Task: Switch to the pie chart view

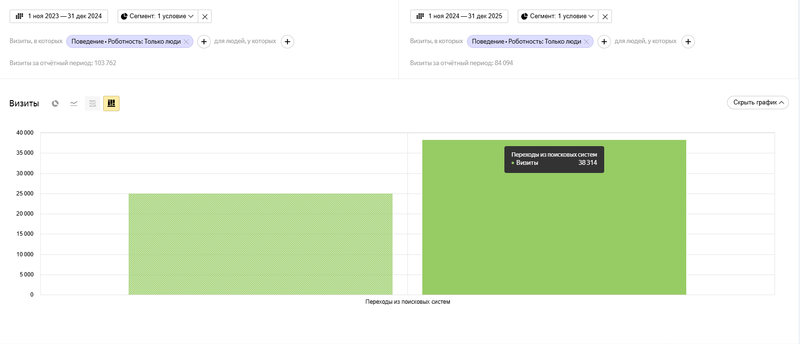Action: [55, 103]
